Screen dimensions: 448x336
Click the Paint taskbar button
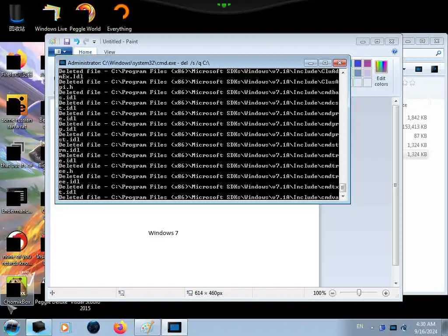[x=147, y=327]
